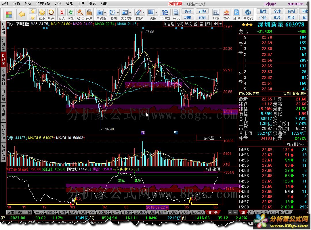Open 模拟 simulated trading gavel icon
Screen dimensions: 311x230
[x=80, y=12]
